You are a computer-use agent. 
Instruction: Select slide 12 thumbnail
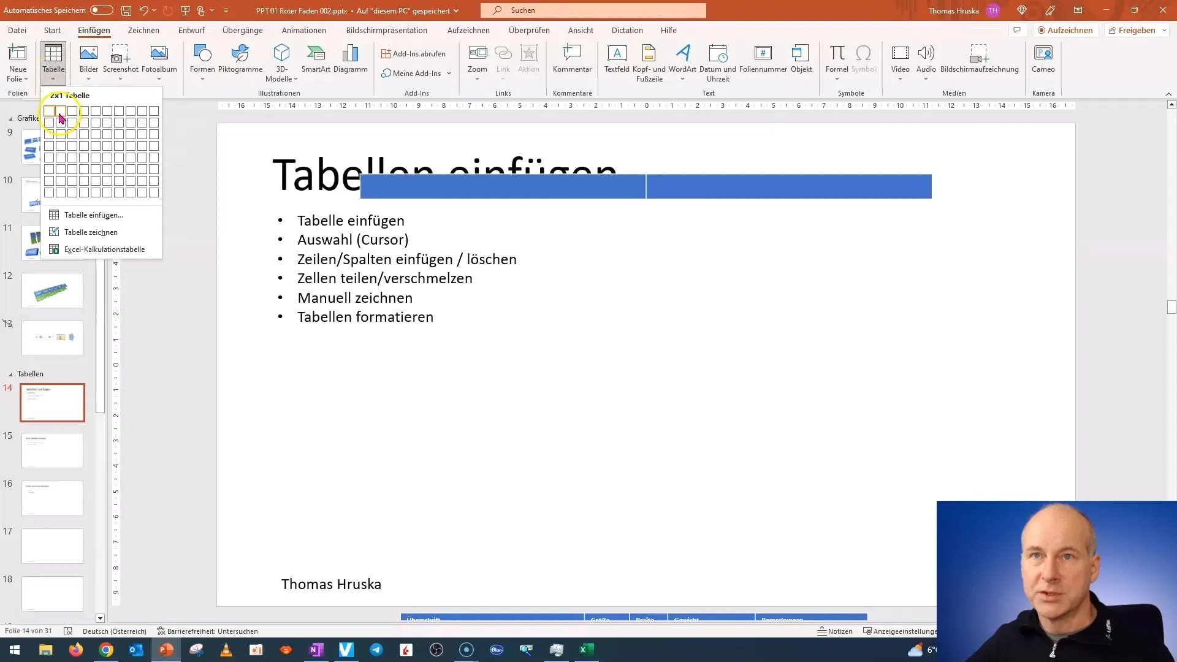(x=52, y=291)
